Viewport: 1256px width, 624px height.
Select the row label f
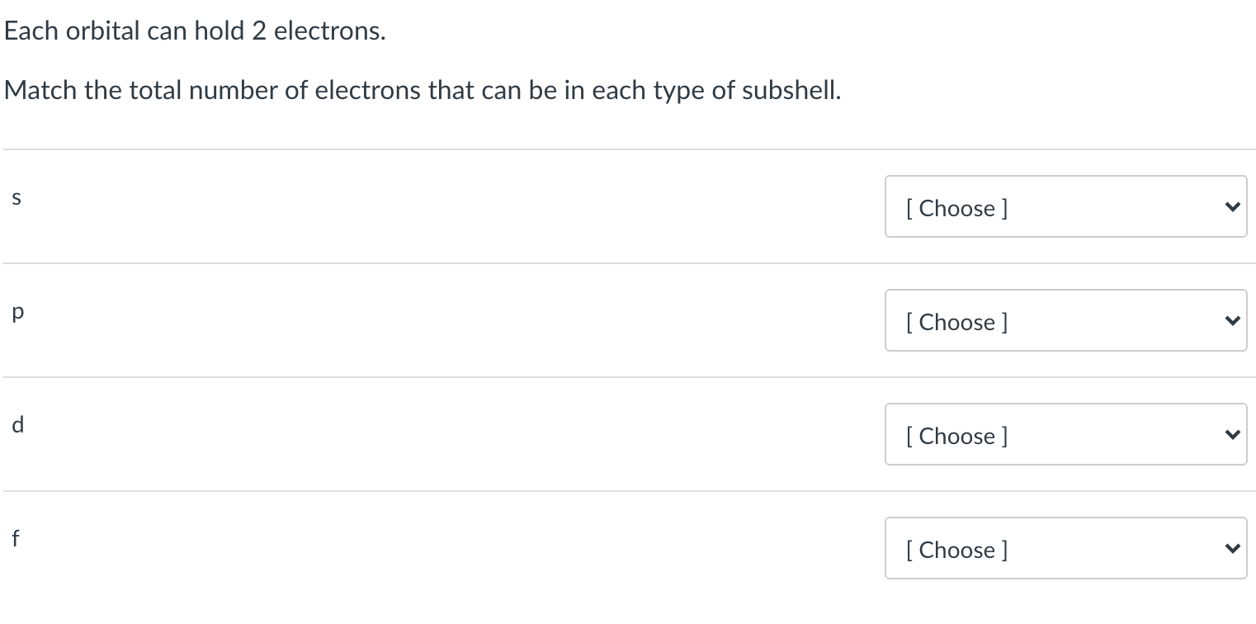tap(15, 538)
